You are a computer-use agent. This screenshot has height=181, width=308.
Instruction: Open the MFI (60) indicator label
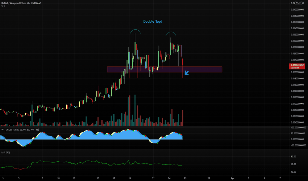pos(6,153)
